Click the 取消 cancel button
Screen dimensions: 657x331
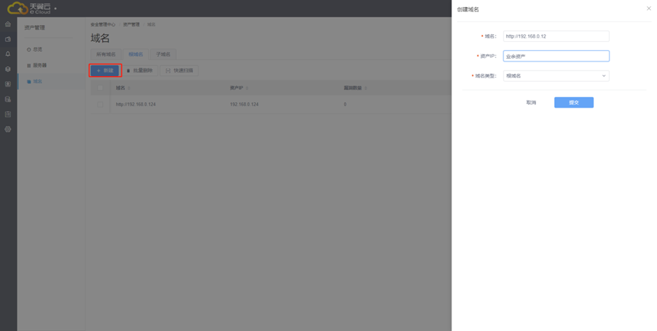[x=531, y=103]
